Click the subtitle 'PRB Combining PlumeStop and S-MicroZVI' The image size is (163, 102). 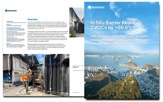pyautogui.click(x=119, y=36)
